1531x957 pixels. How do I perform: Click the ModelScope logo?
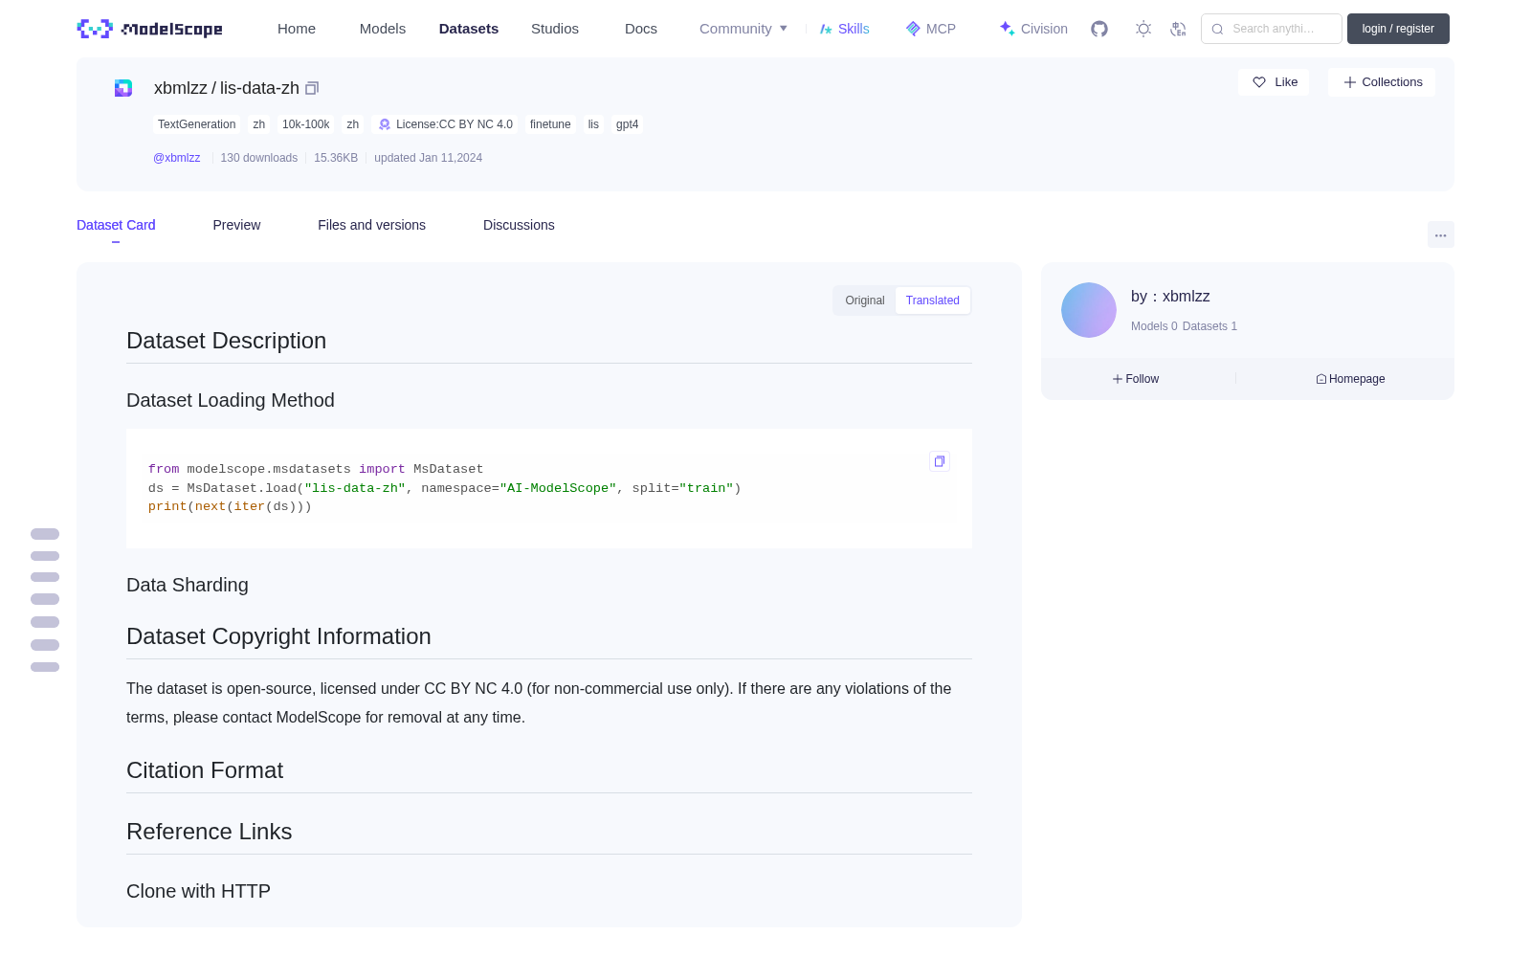click(x=150, y=29)
